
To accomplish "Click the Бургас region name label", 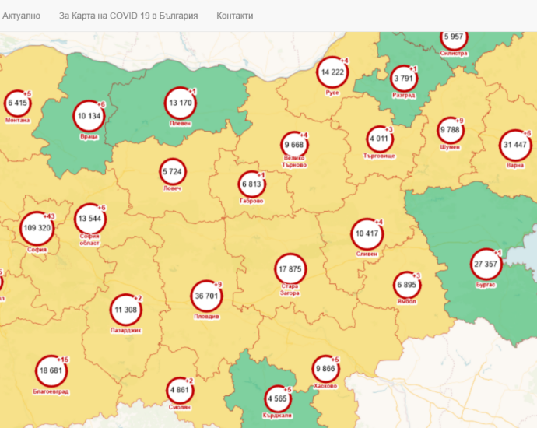I will click(x=486, y=285).
